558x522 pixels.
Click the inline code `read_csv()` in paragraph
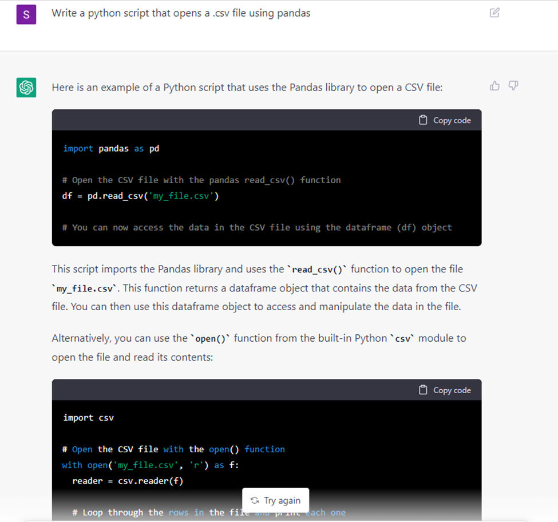[x=316, y=270]
